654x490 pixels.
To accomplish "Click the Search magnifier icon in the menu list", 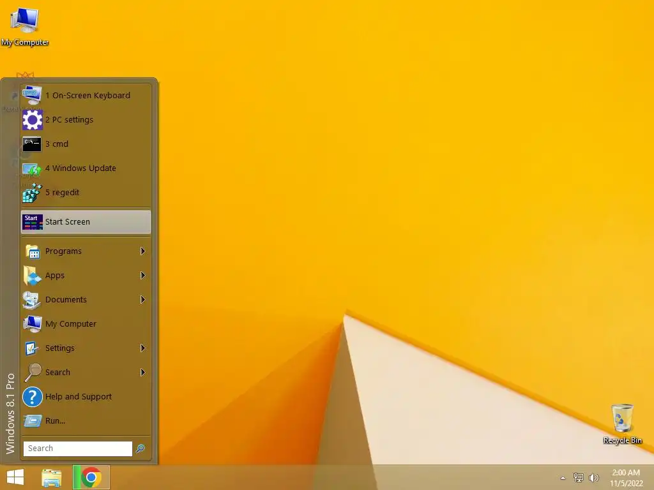I will click(32, 372).
